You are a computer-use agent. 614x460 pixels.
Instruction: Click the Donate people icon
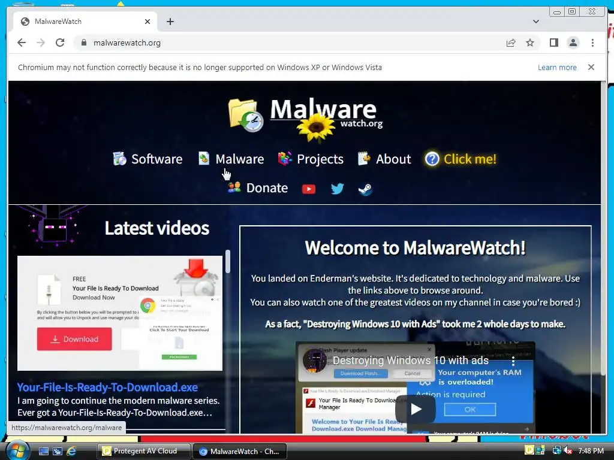(x=234, y=187)
